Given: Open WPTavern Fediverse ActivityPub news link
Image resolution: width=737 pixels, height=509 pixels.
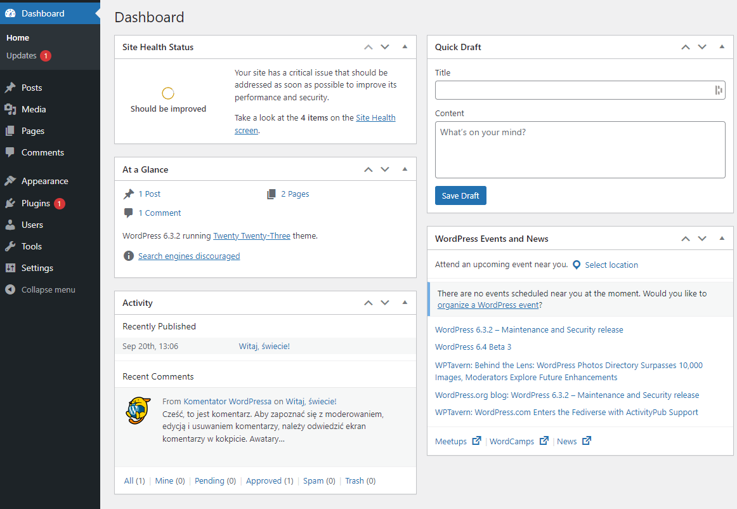Looking at the screenshot, I should pos(566,412).
